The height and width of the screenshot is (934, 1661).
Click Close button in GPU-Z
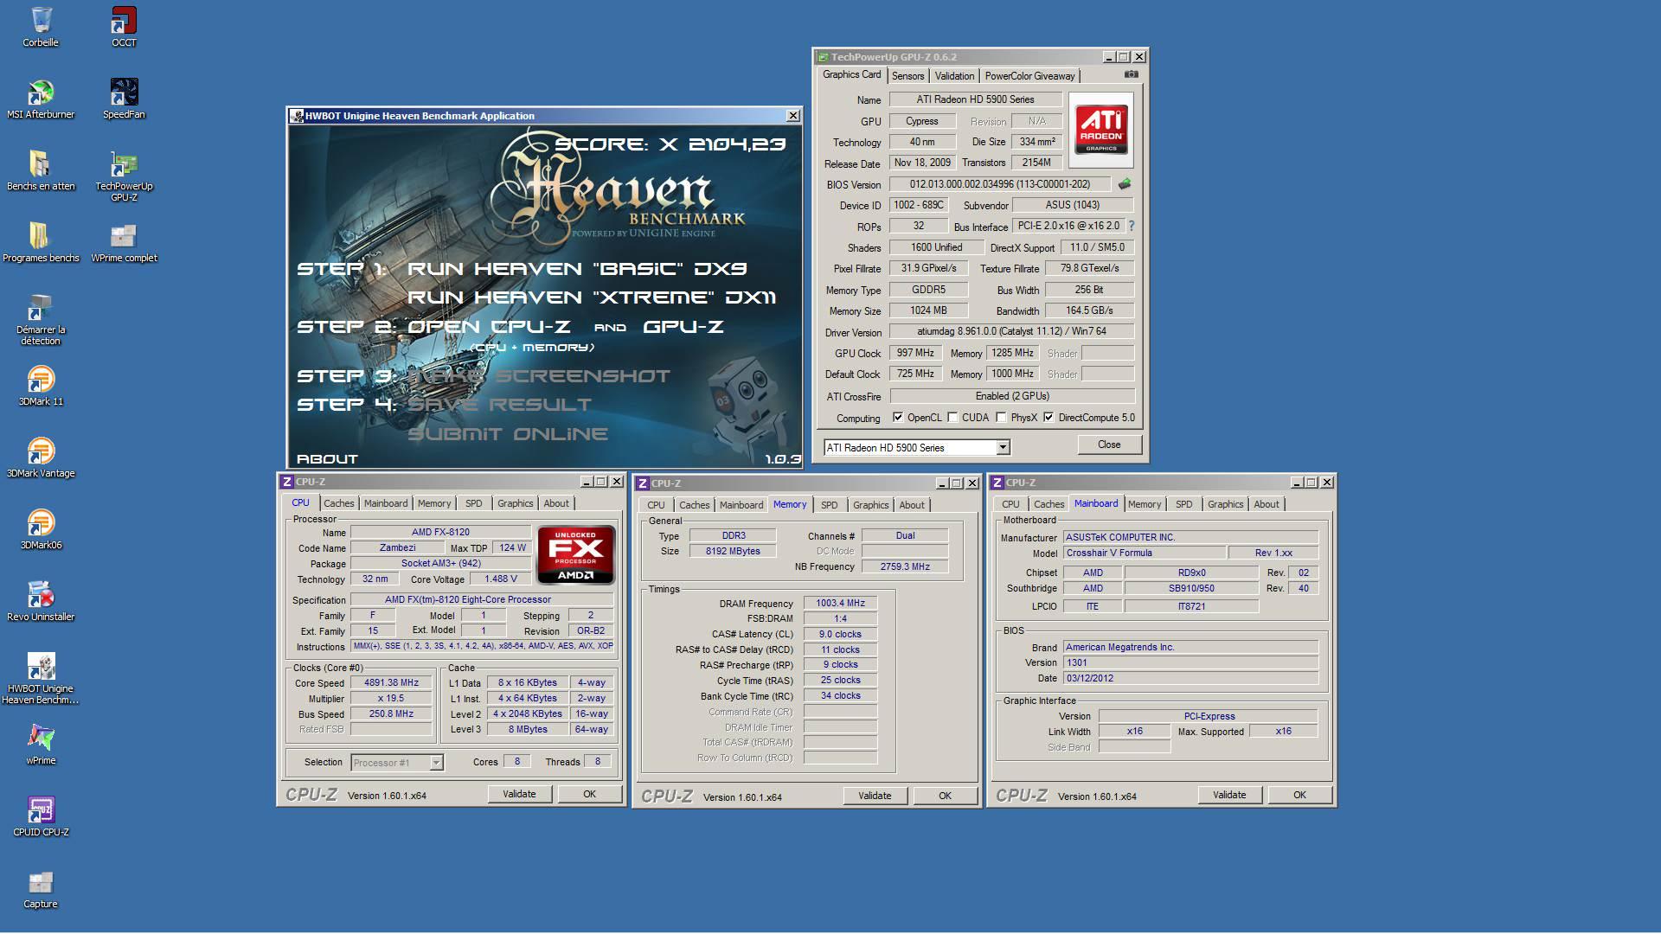[x=1109, y=445]
